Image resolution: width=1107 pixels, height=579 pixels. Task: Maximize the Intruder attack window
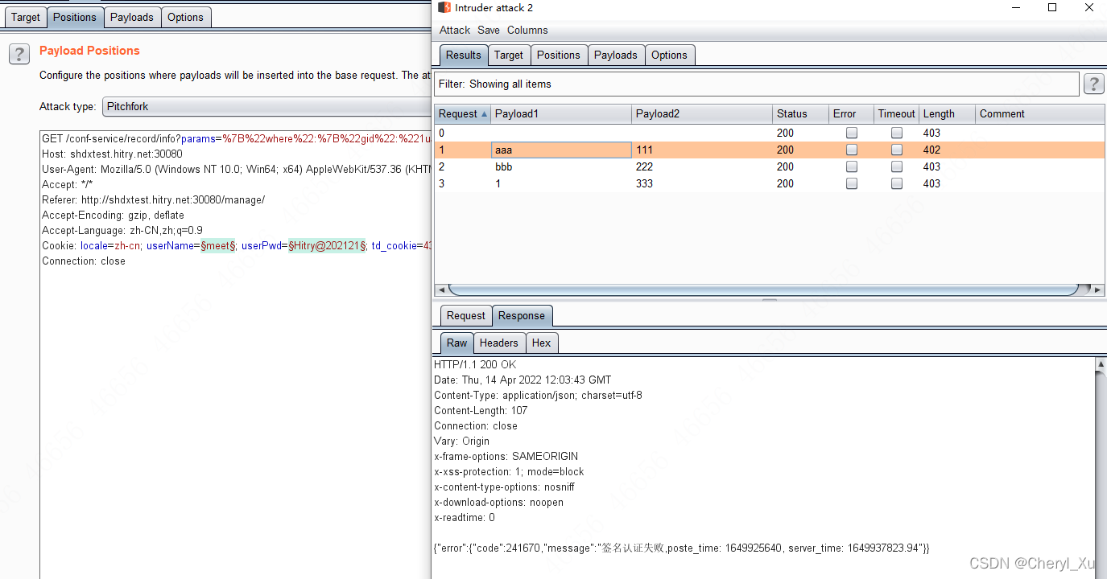[1051, 8]
